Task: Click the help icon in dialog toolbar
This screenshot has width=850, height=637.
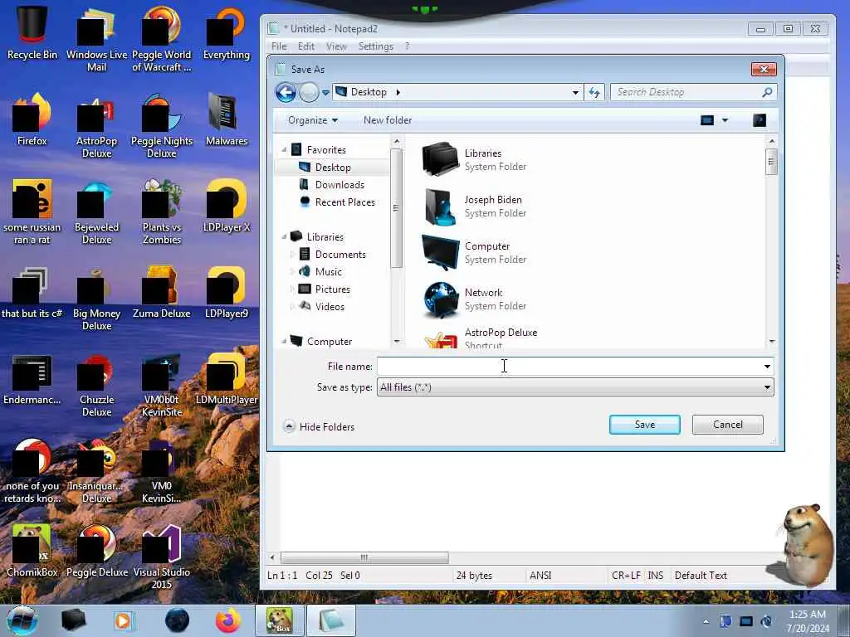Action: point(760,119)
